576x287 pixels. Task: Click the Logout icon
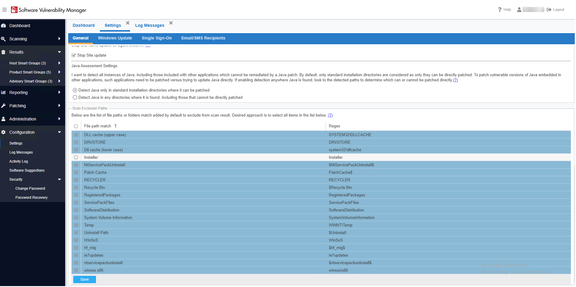pos(549,10)
